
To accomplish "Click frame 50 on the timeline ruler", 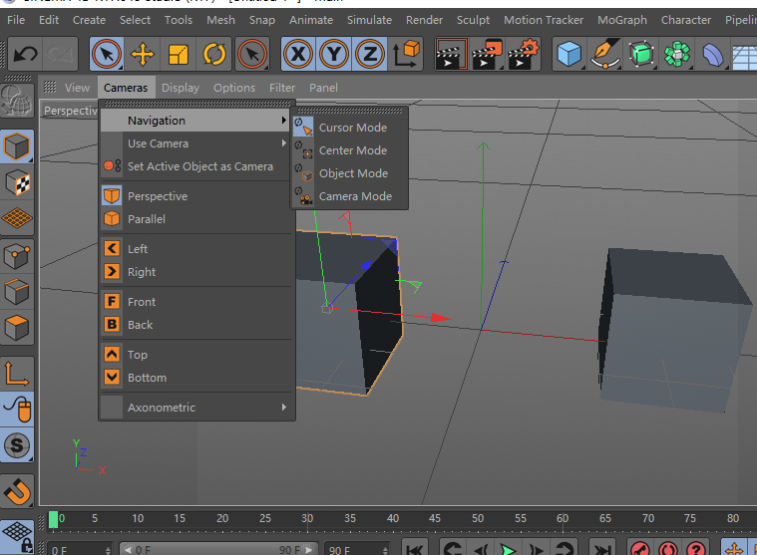I will coord(479,519).
